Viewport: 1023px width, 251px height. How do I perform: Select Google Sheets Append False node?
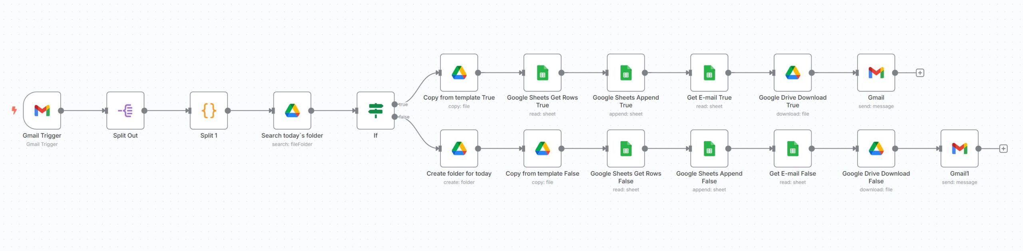pyautogui.click(x=709, y=149)
